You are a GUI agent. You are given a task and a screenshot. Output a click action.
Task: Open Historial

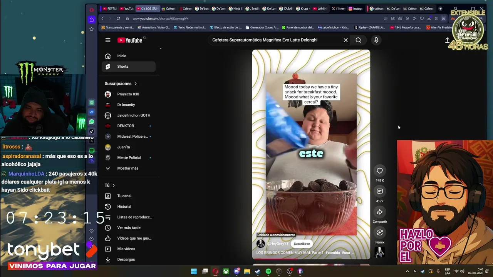(129, 207)
